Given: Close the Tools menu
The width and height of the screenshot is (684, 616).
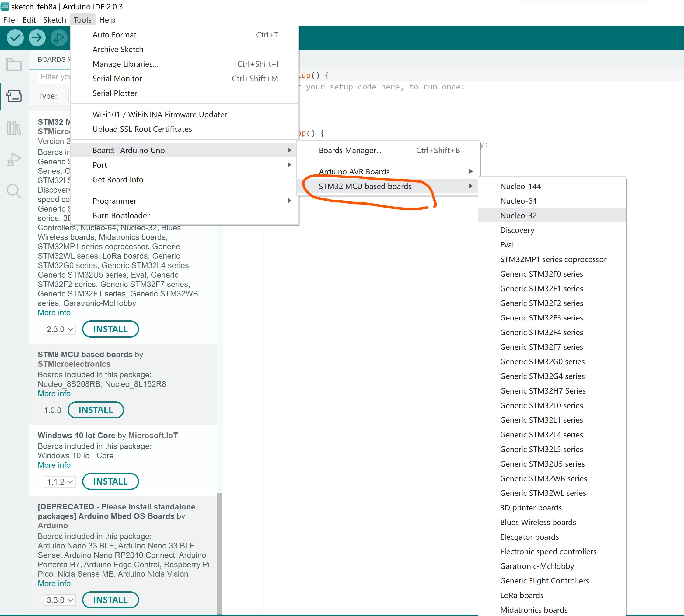Looking at the screenshot, I should click(x=82, y=20).
